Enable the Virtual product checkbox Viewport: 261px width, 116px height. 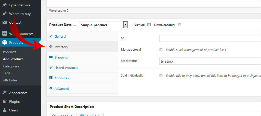149,25
